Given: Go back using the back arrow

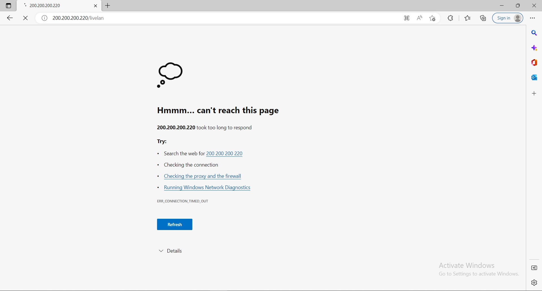Looking at the screenshot, I should coord(10,18).
